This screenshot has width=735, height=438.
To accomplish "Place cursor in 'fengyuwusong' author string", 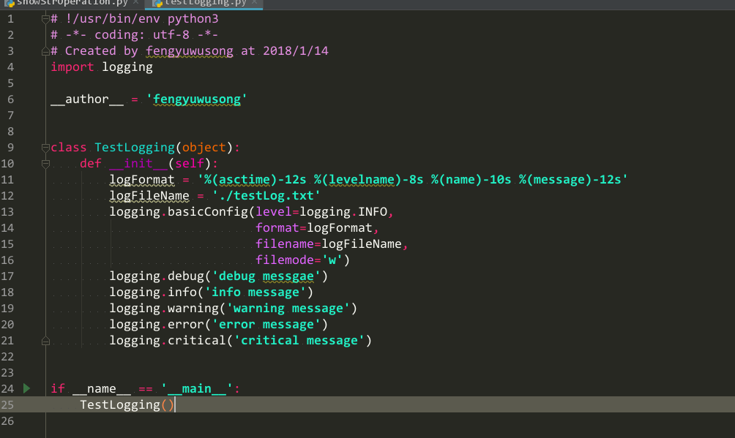I will pos(197,99).
